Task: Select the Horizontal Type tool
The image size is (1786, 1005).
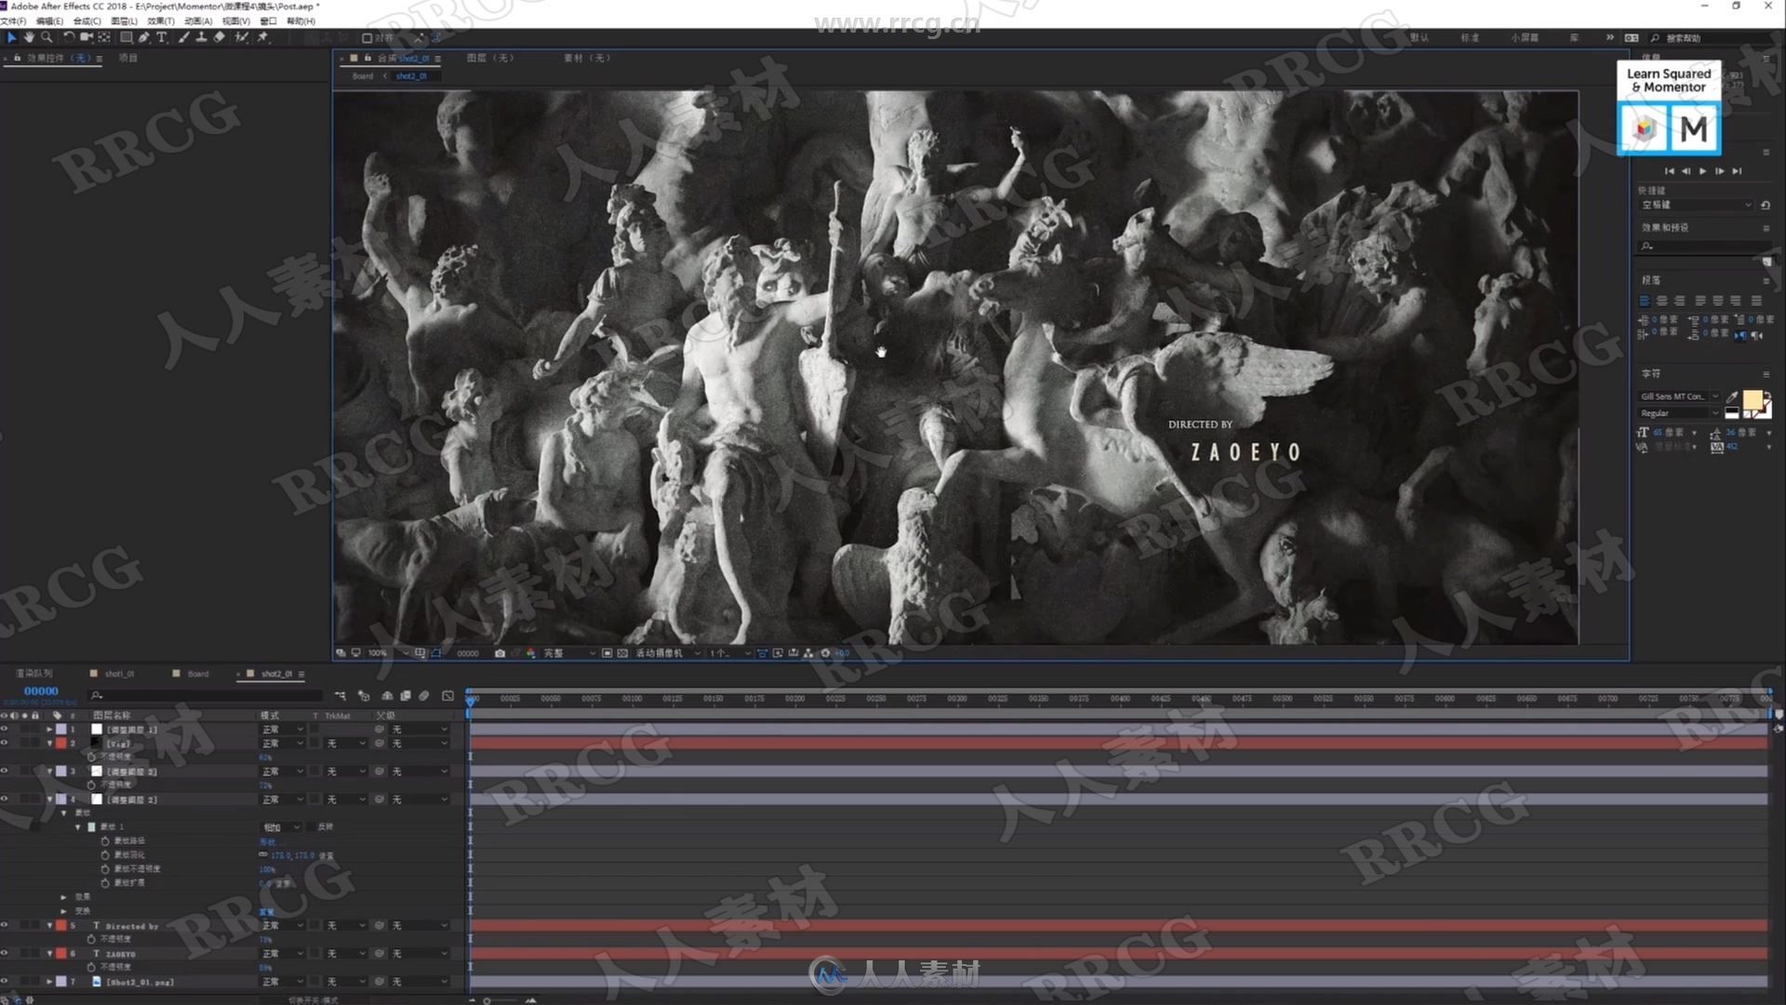Action: coord(162,37)
